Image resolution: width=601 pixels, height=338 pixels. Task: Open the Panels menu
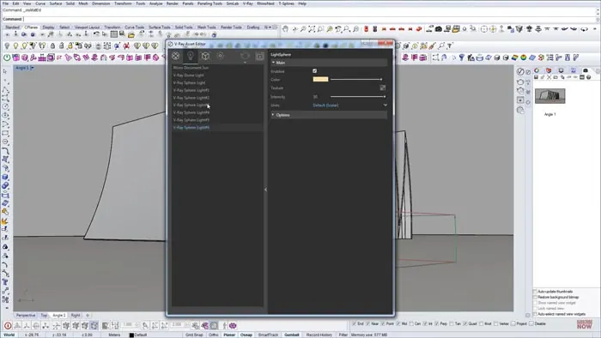coord(188,3)
